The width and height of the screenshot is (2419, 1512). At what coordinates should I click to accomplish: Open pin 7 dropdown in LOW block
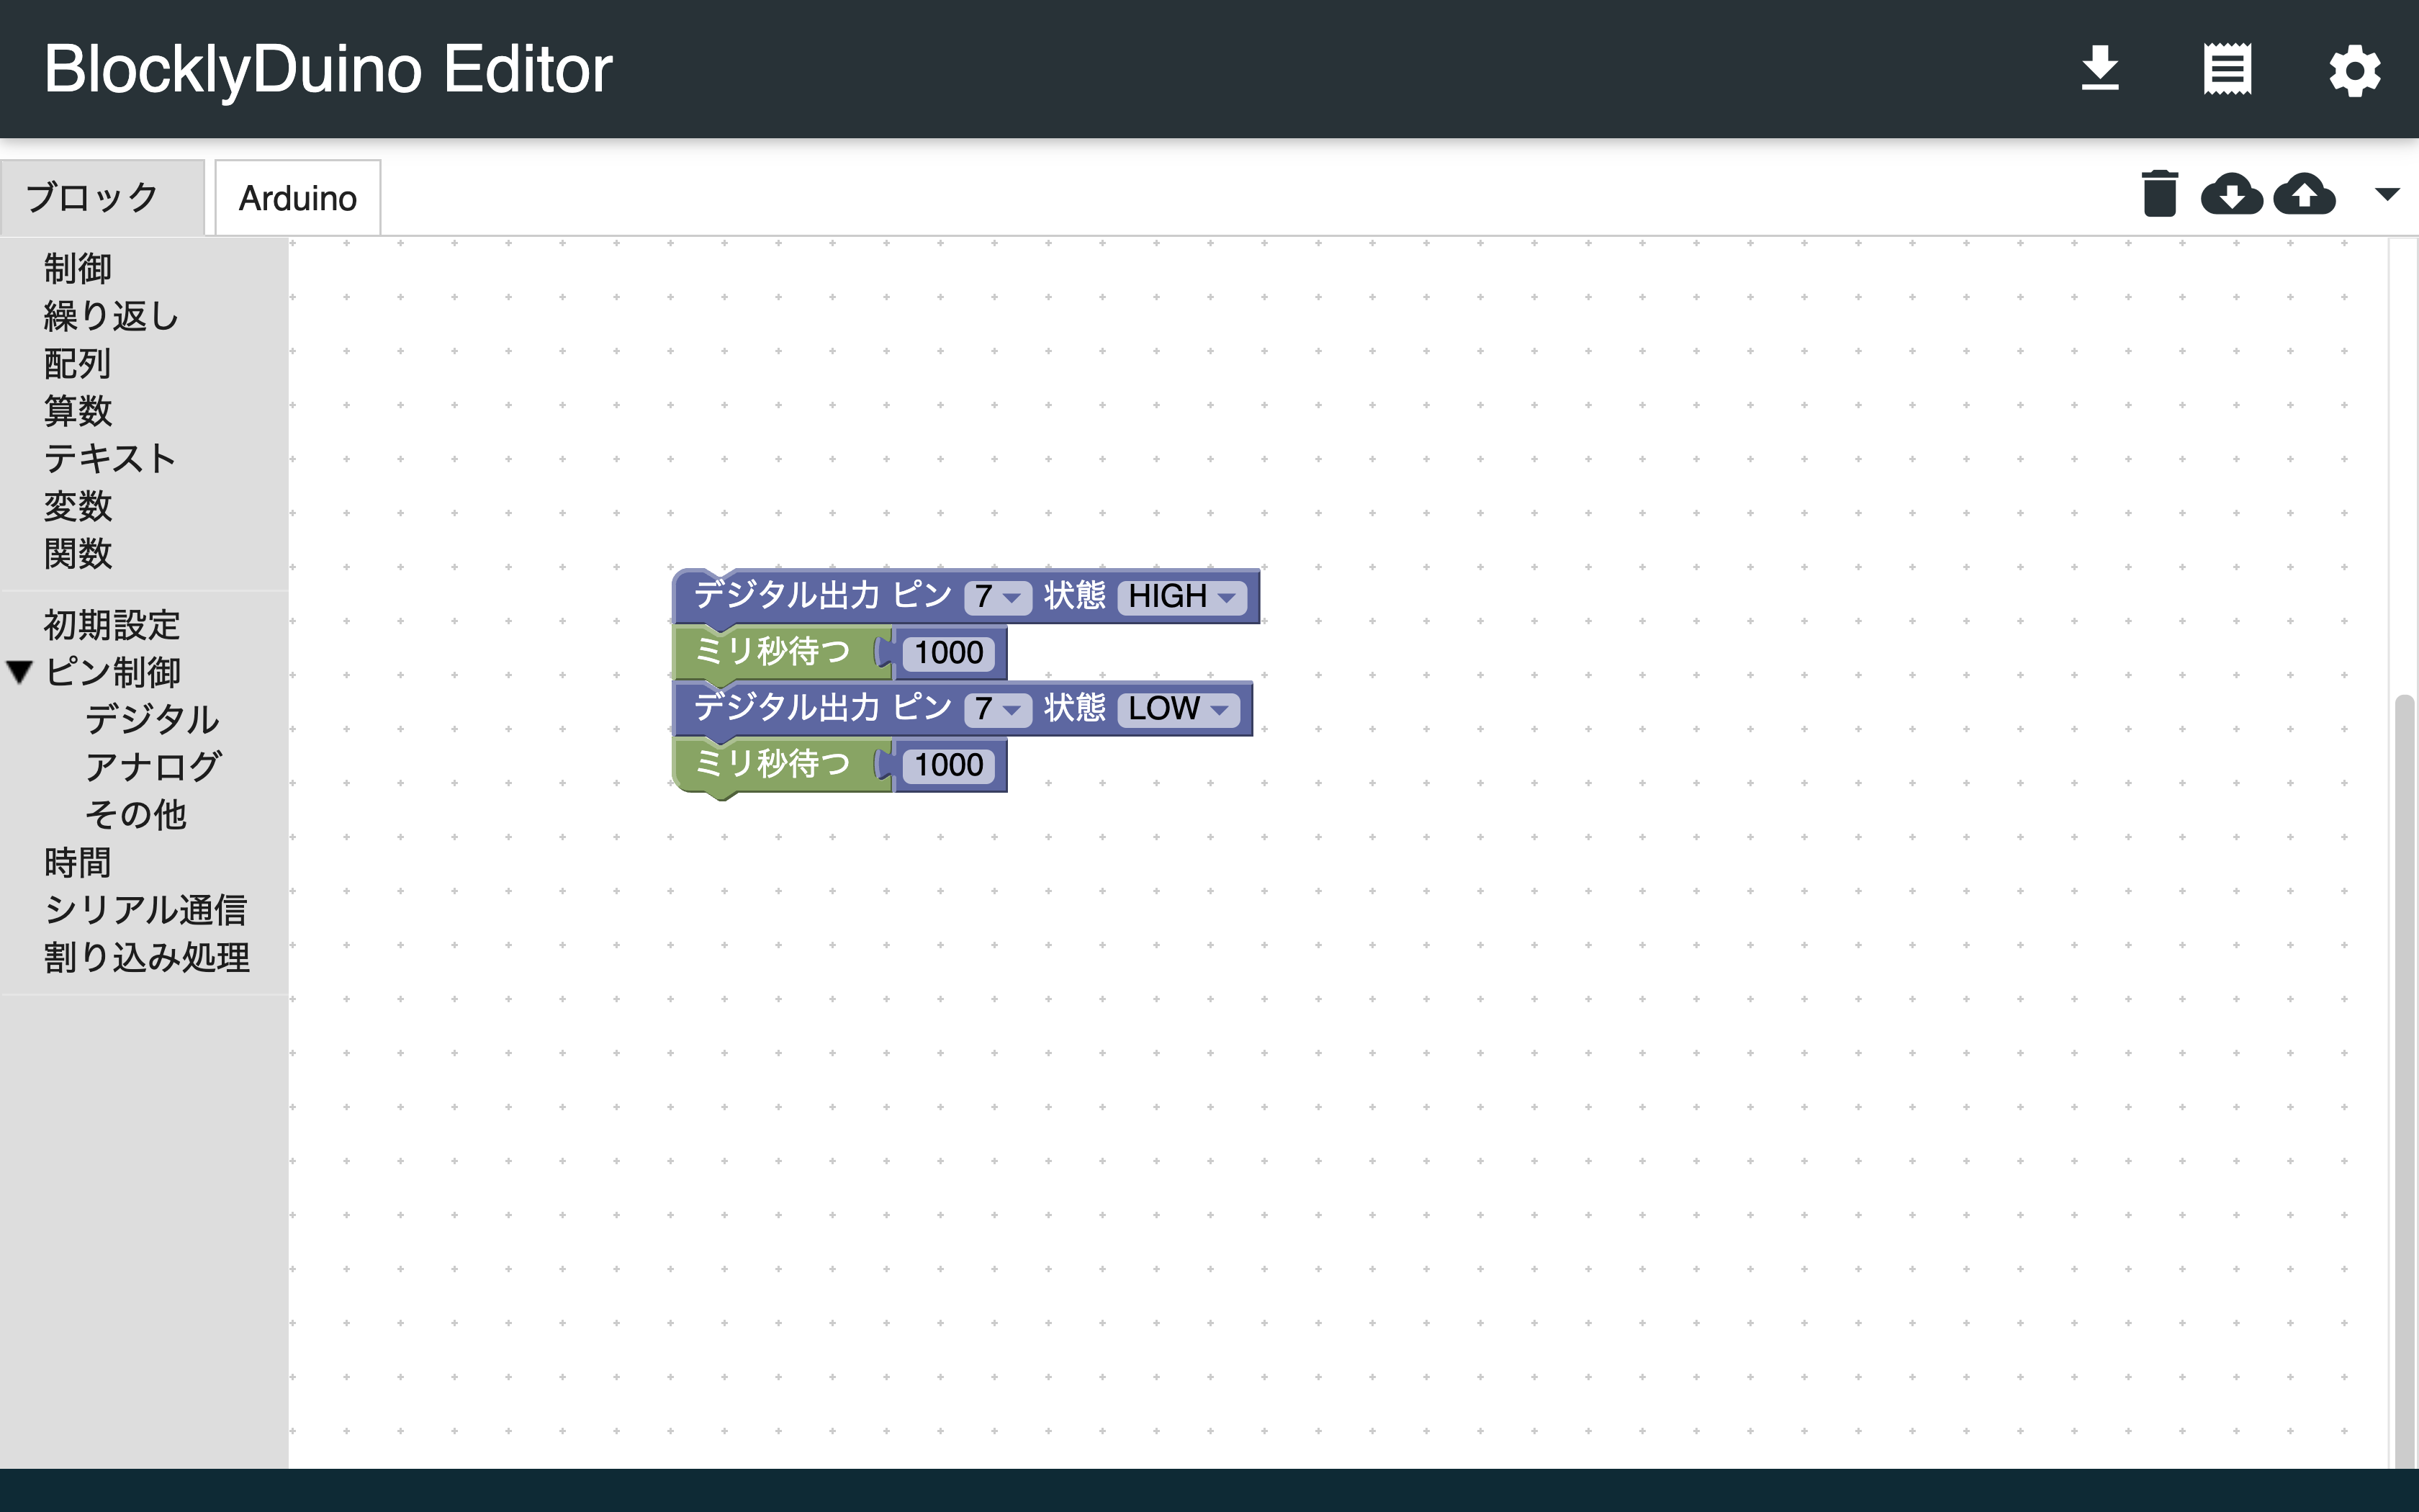coord(996,709)
